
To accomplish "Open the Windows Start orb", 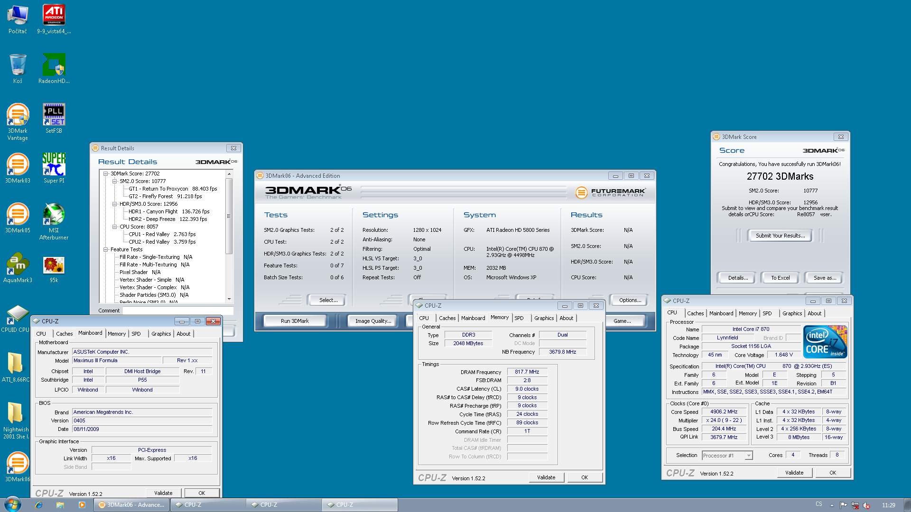I will pos(12,504).
